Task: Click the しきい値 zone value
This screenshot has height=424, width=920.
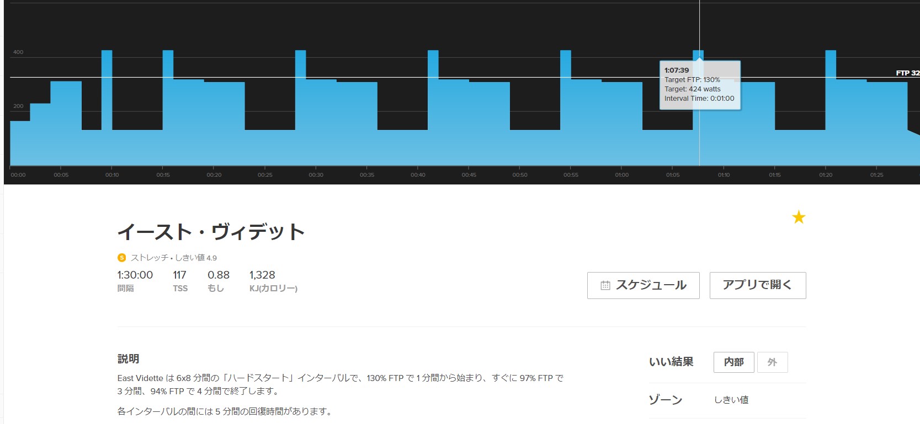Action: (x=731, y=400)
